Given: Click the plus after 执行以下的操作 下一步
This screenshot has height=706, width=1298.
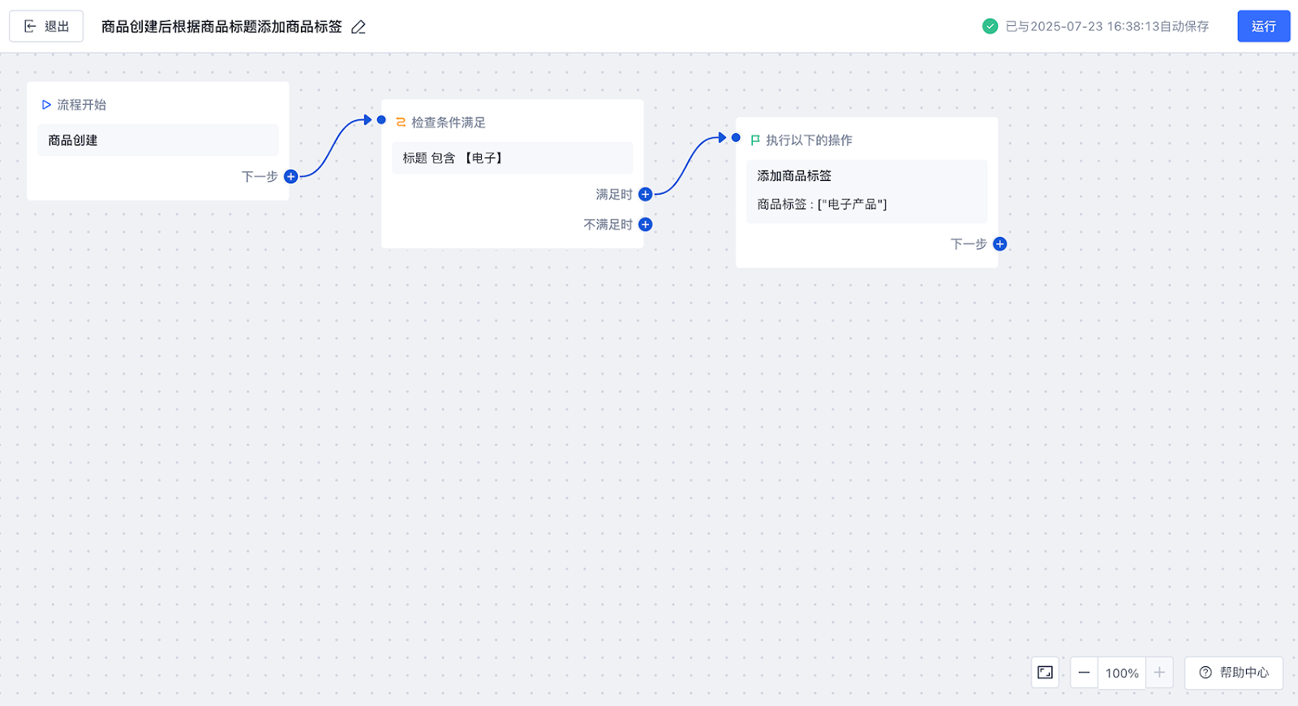Looking at the screenshot, I should point(999,244).
